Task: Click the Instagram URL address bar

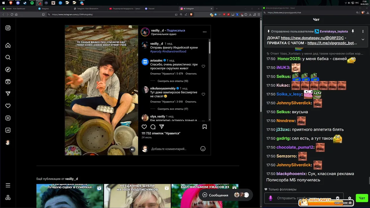Action: coord(110,14)
